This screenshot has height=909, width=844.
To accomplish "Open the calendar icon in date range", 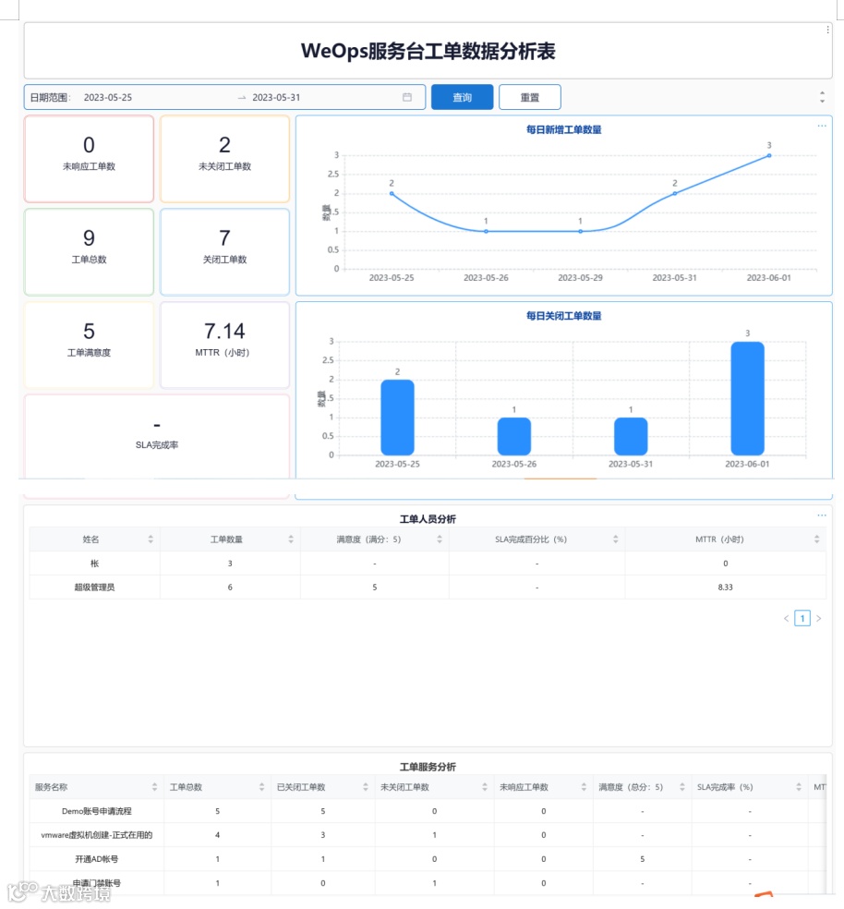I will point(407,97).
